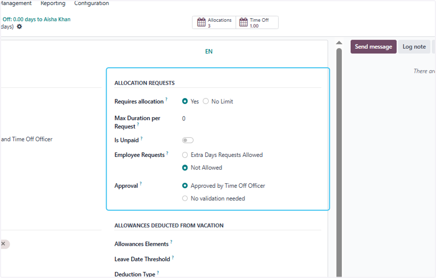The image size is (436, 278).
Task: Open the Configuration menu
Action: [92, 3]
